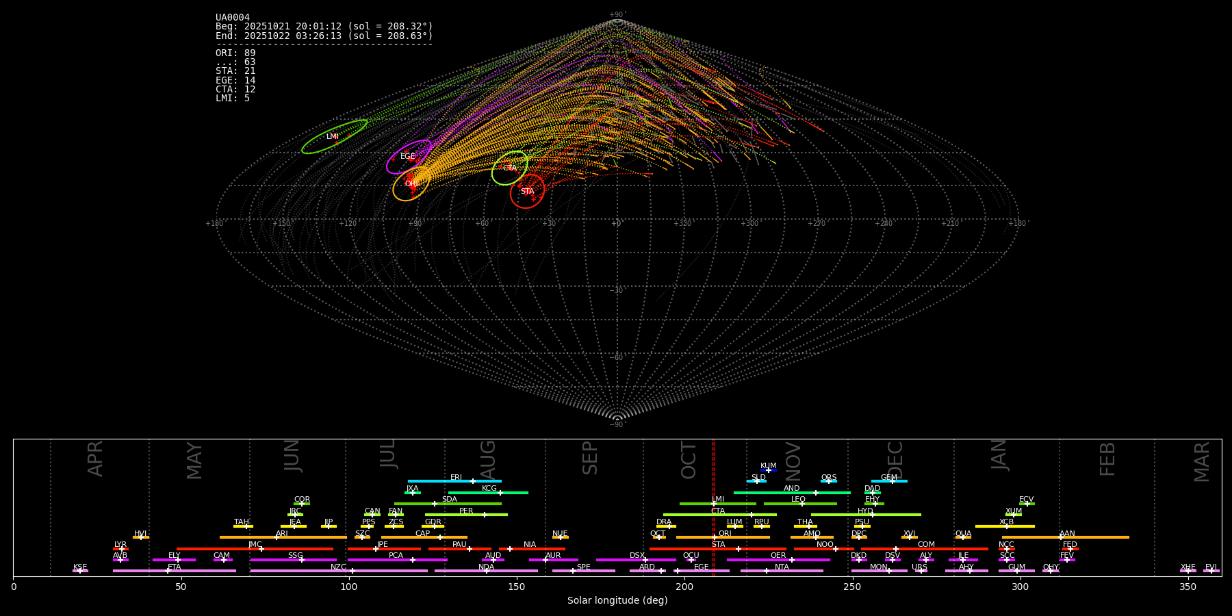The image size is (1232, 616).
Task: Click the QUA shower label
Action: 963,534
